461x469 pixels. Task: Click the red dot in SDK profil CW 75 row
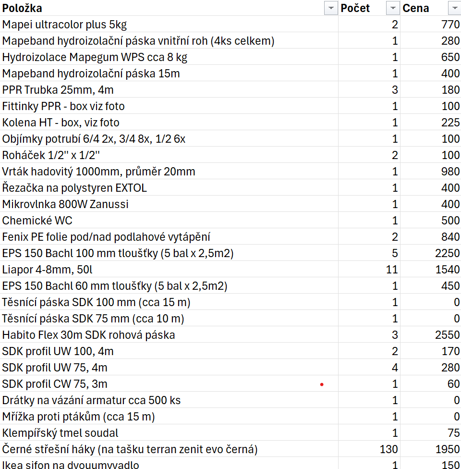[322, 384]
